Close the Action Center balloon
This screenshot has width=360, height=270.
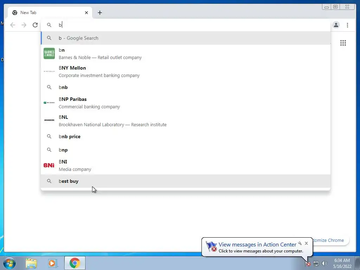[306, 243]
